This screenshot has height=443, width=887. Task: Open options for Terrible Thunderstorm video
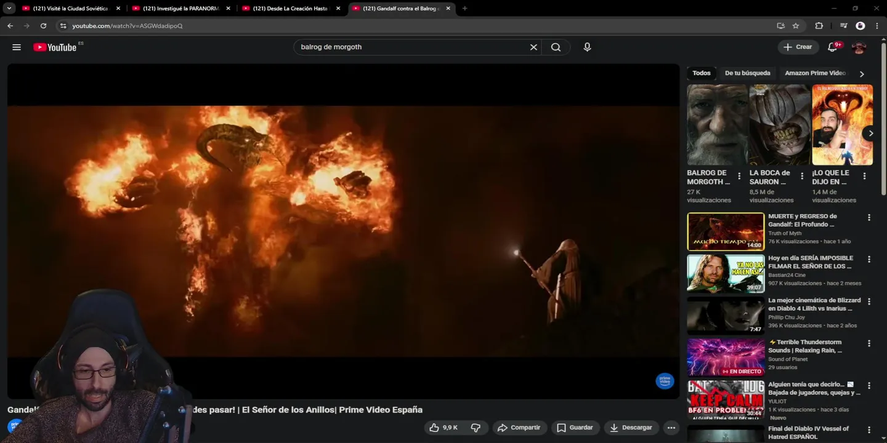pyautogui.click(x=869, y=343)
